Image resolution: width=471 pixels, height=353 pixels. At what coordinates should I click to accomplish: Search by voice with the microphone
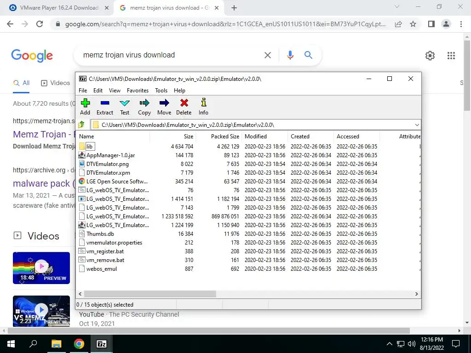pos(290,55)
